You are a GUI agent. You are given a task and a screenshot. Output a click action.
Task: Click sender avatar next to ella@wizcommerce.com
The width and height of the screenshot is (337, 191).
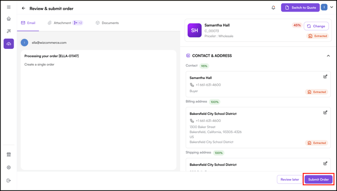(24, 43)
